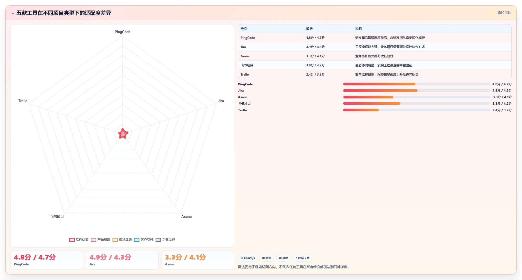Click the Asana progress bar
Viewport: 522px width, 280px height.
tap(416, 97)
